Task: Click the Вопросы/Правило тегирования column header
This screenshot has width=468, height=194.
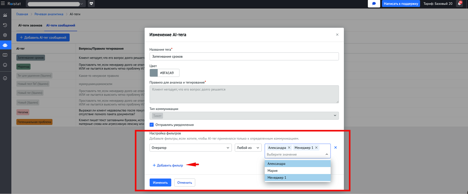Action: 101,49
